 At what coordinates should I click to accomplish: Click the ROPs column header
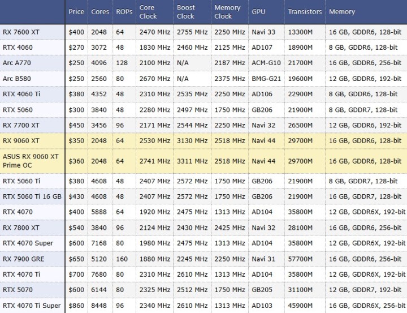coord(125,12)
